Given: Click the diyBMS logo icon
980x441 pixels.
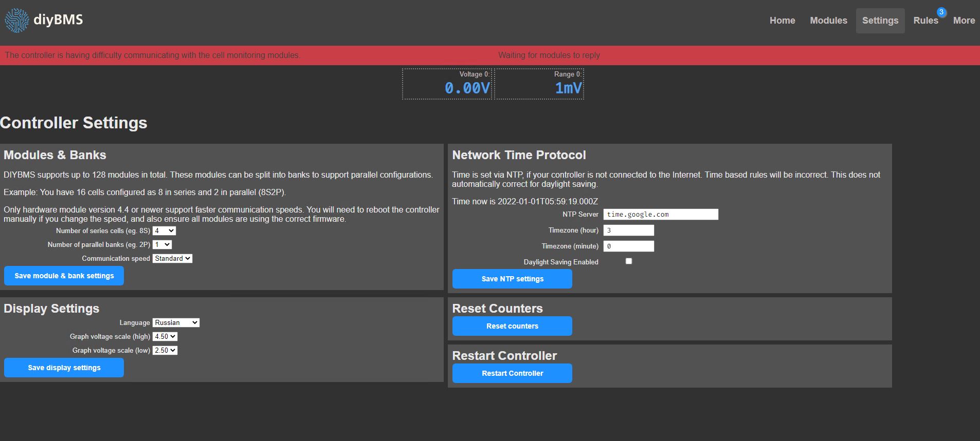Looking at the screenshot, I should (x=16, y=21).
